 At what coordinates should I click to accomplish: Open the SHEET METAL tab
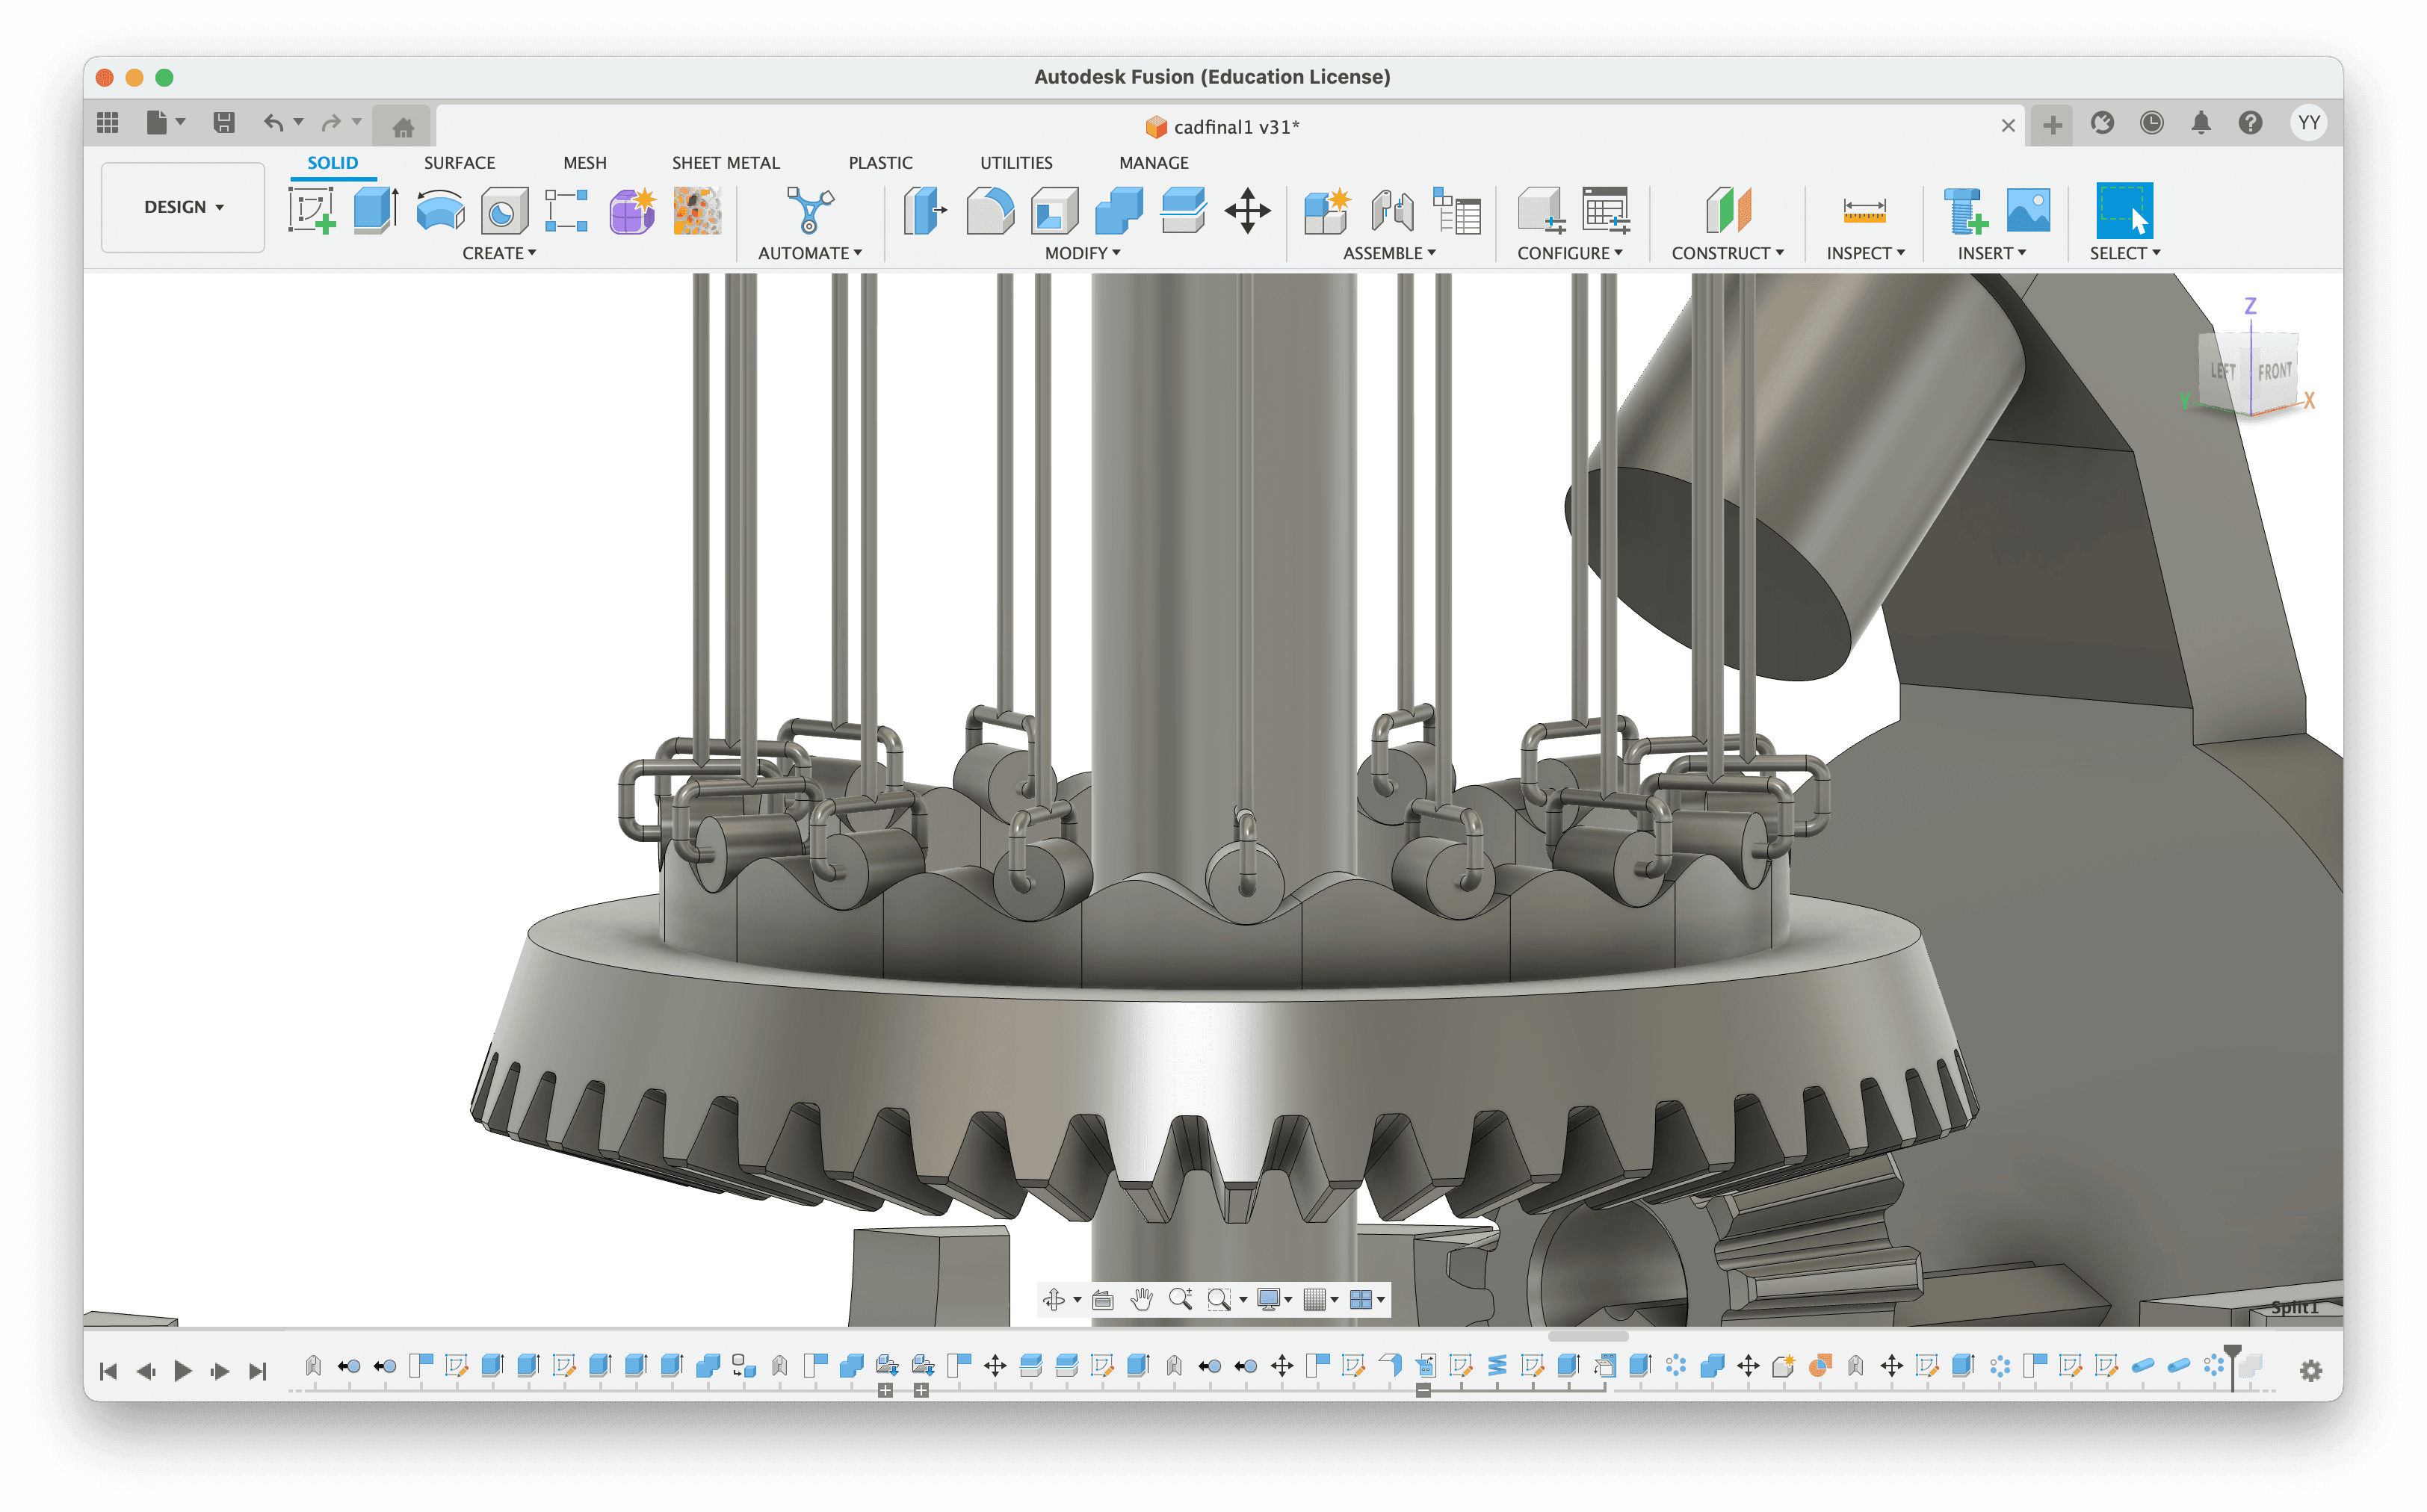[725, 162]
